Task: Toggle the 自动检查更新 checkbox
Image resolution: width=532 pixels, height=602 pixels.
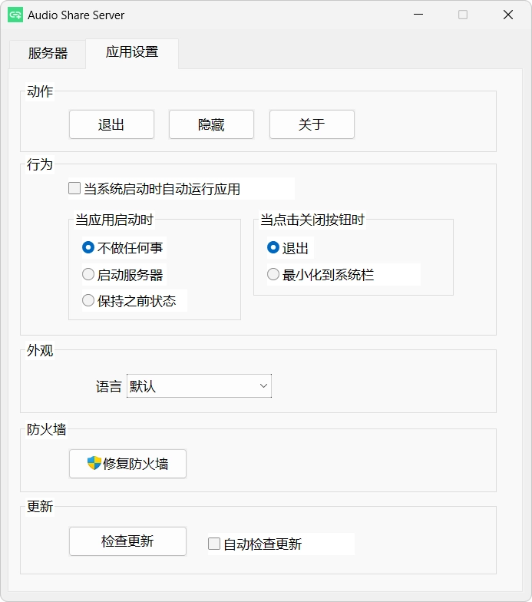Action: tap(213, 544)
